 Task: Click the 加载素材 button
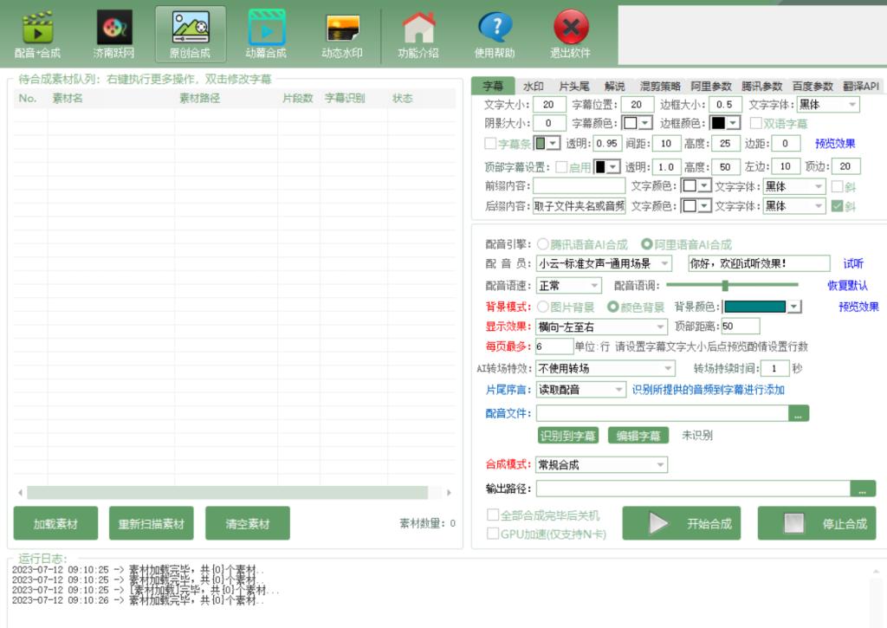[x=55, y=524]
